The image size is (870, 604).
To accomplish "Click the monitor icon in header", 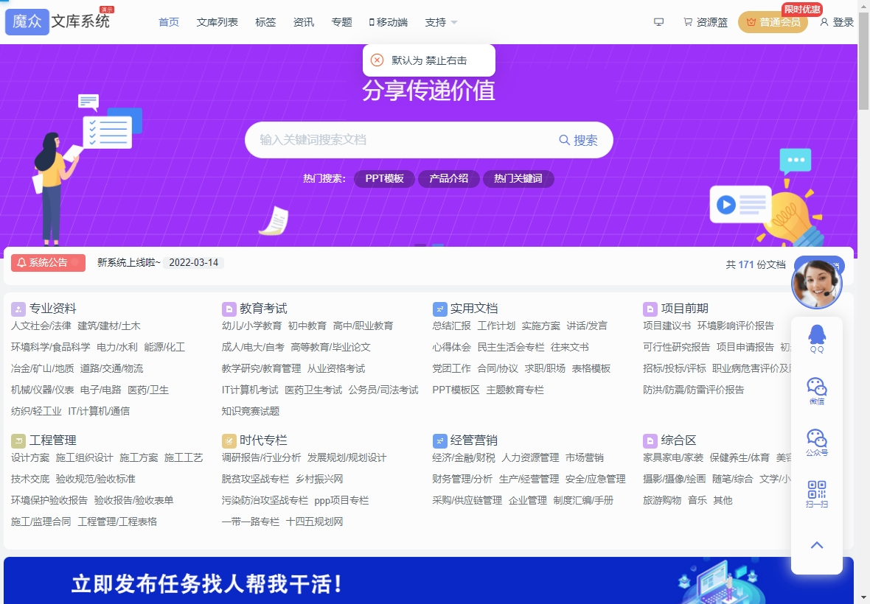I will pos(658,22).
